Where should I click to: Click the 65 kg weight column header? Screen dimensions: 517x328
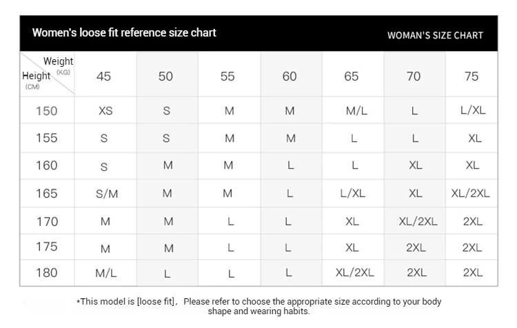pyautogui.click(x=352, y=76)
